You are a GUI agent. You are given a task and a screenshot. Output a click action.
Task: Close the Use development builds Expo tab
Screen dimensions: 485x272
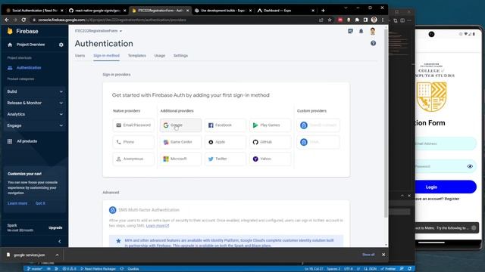point(250,11)
